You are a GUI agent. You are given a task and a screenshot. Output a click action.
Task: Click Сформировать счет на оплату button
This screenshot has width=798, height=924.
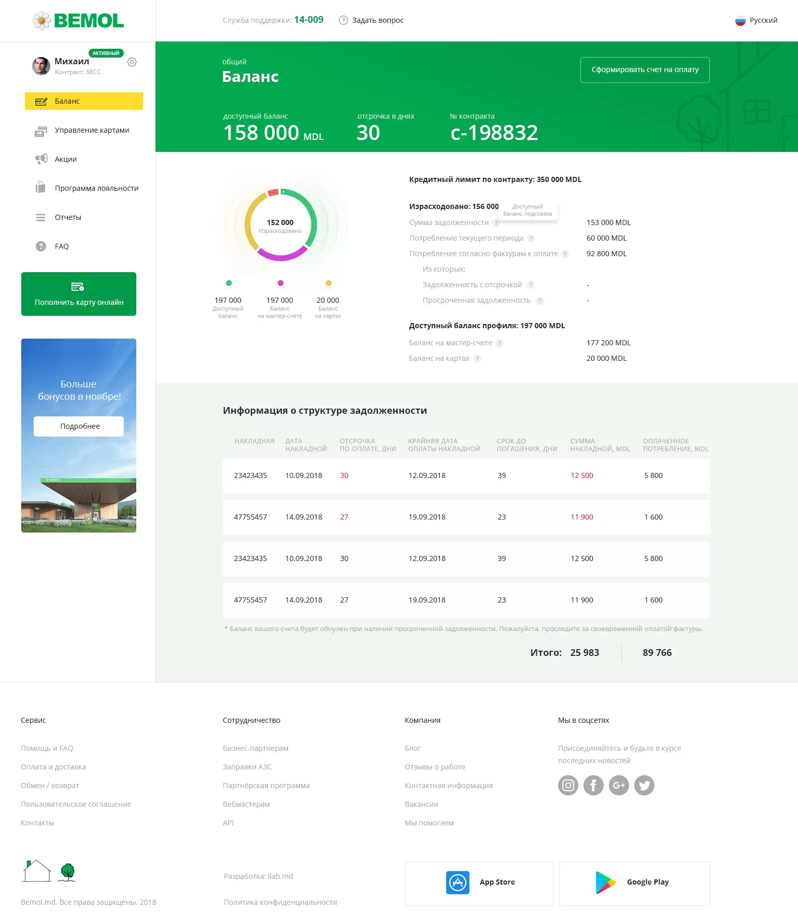click(x=645, y=70)
